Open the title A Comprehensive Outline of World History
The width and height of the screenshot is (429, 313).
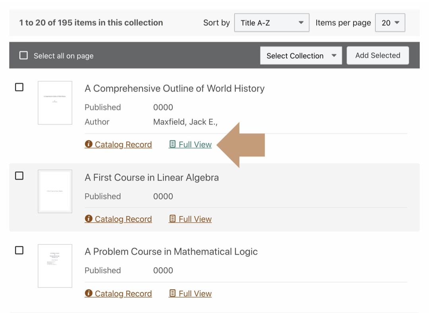(x=174, y=88)
